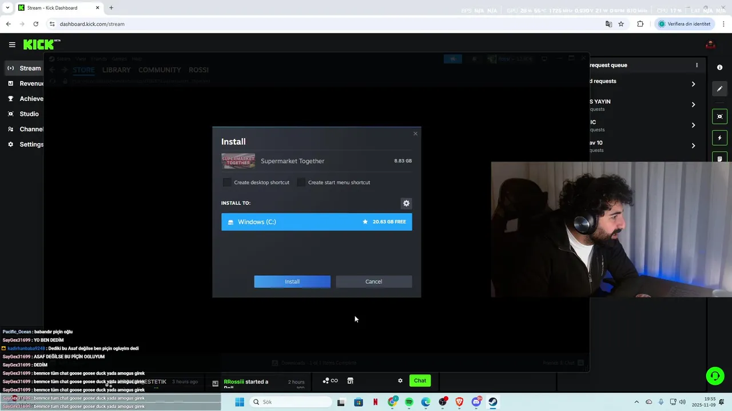
Task: Click the Supermarket Together thumbnail
Action: tap(238, 161)
